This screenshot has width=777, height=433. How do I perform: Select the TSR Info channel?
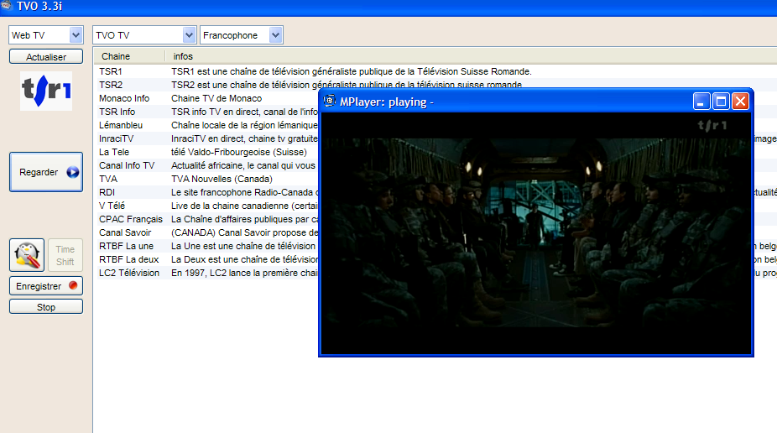click(117, 112)
